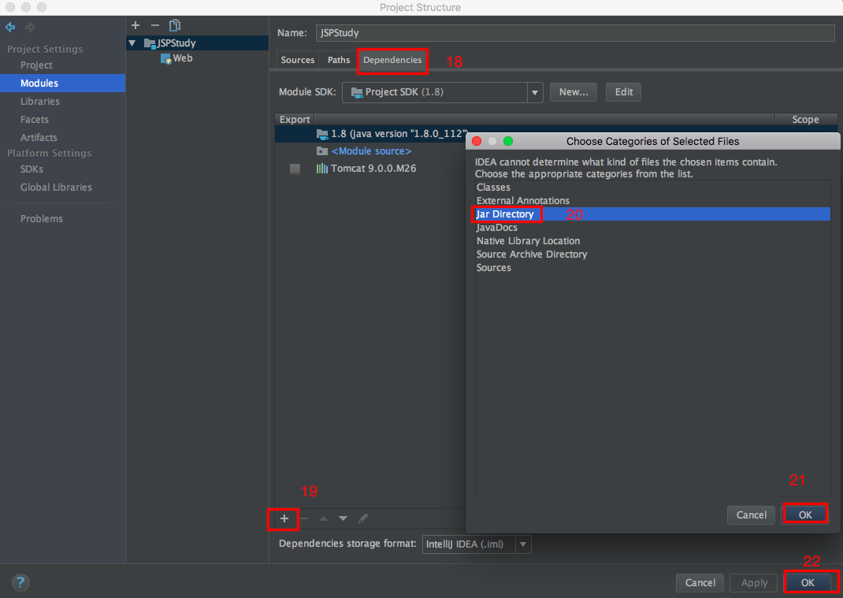Move dependency up arrow
Image resolution: width=843 pixels, height=598 pixels.
pyautogui.click(x=323, y=518)
